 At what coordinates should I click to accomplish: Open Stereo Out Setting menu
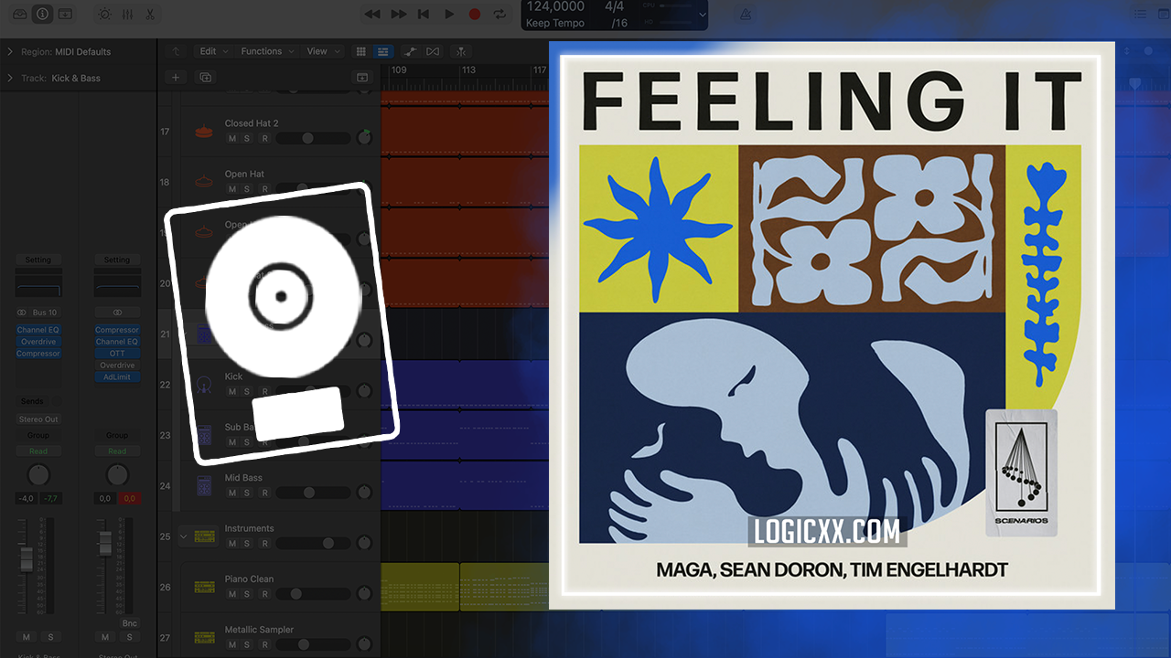[x=117, y=260]
